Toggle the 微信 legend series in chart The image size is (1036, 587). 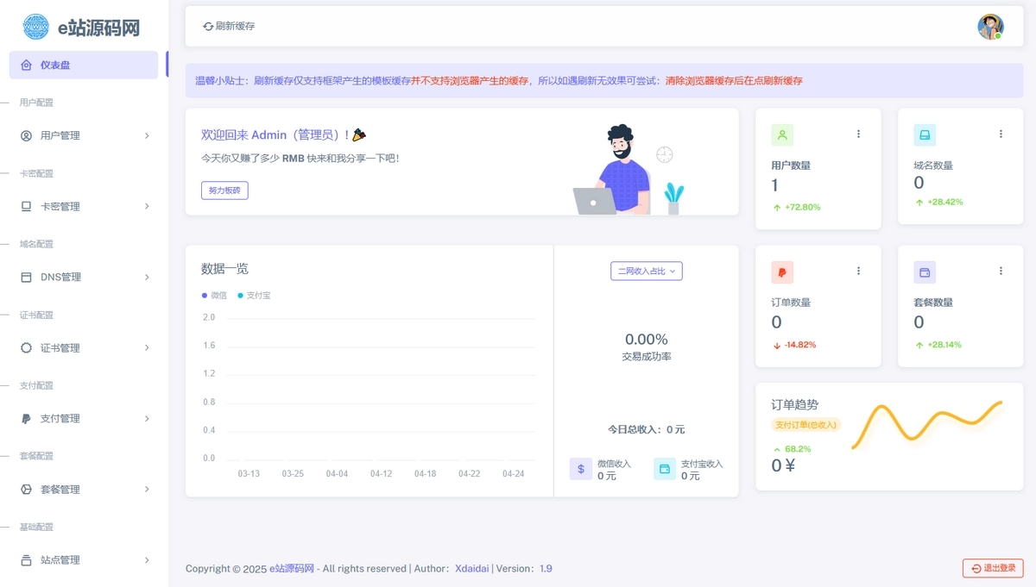tap(214, 295)
